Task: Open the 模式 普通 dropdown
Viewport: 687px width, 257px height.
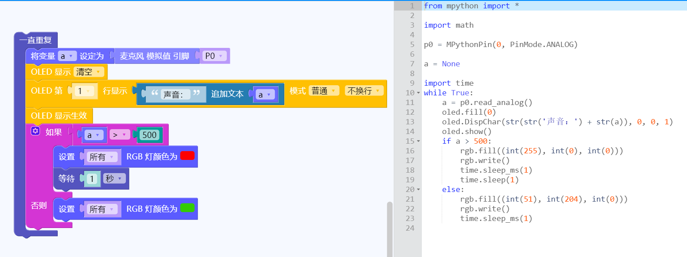Action: (x=324, y=90)
